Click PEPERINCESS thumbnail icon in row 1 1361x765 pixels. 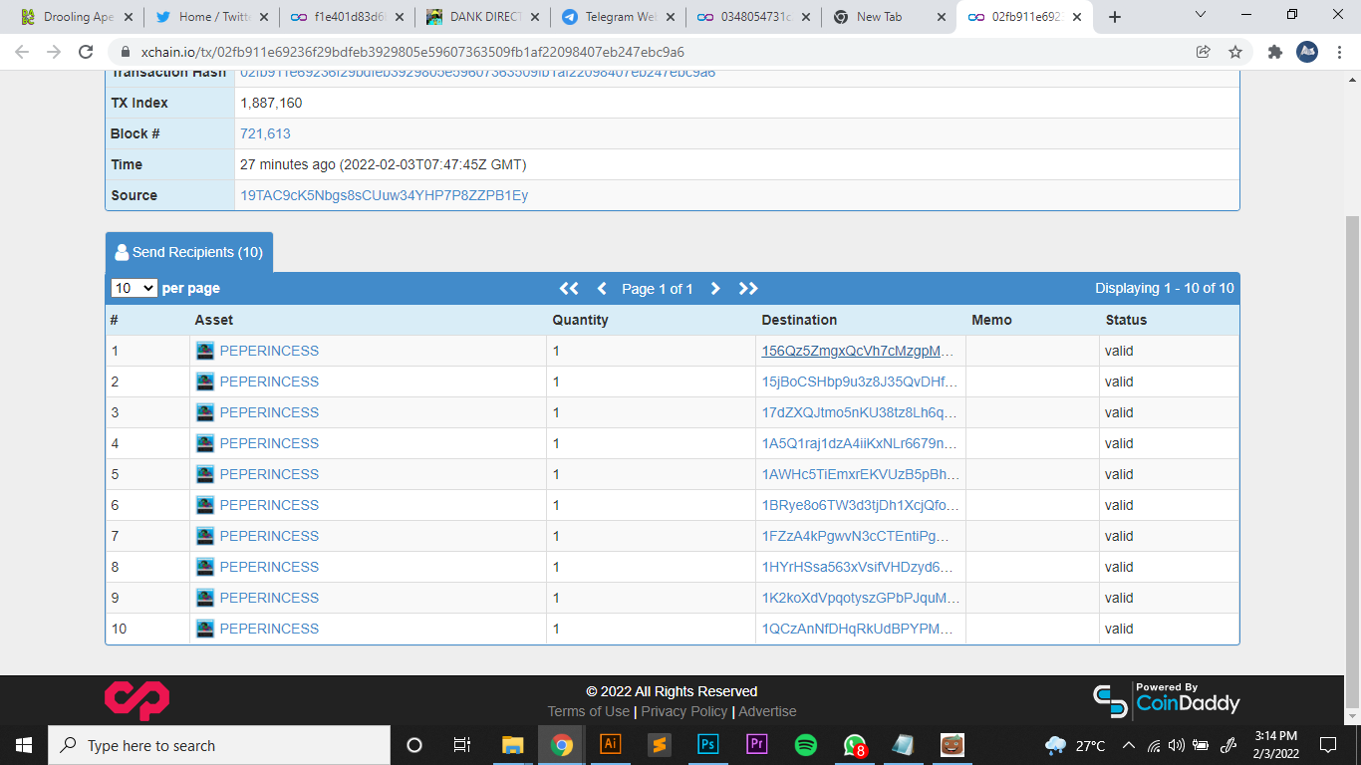click(205, 351)
